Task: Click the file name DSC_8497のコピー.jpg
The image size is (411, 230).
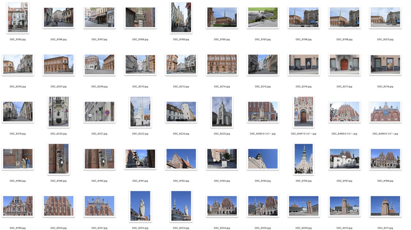Action: [304, 134]
